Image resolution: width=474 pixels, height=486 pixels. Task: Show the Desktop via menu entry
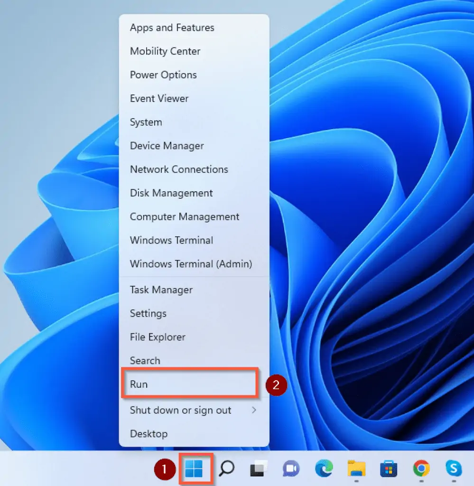pyautogui.click(x=194, y=434)
